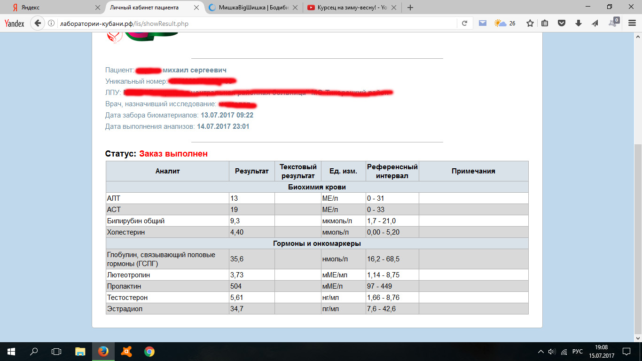642x361 pixels.
Task: Open the Firefox hamburger menu
Action: [x=632, y=24]
